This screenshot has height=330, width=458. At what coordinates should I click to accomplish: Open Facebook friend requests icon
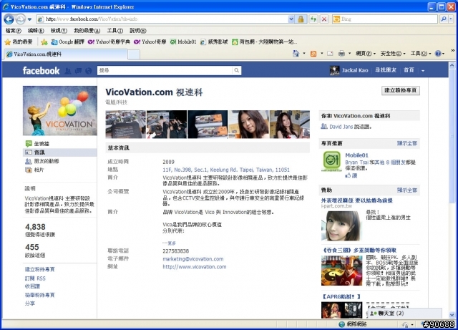68,71
